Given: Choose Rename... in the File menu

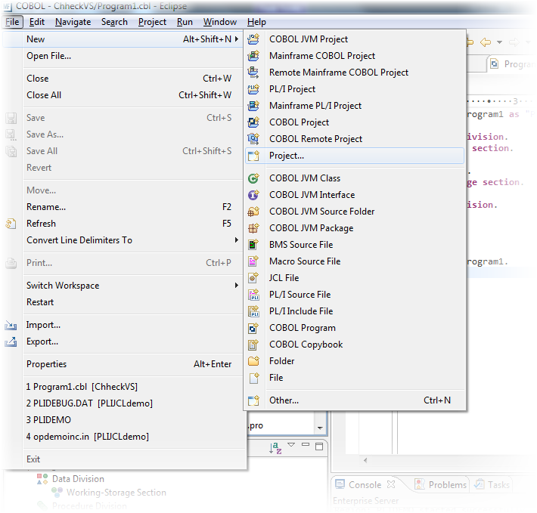Looking at the screenshot, I should (x=132, y=207).
